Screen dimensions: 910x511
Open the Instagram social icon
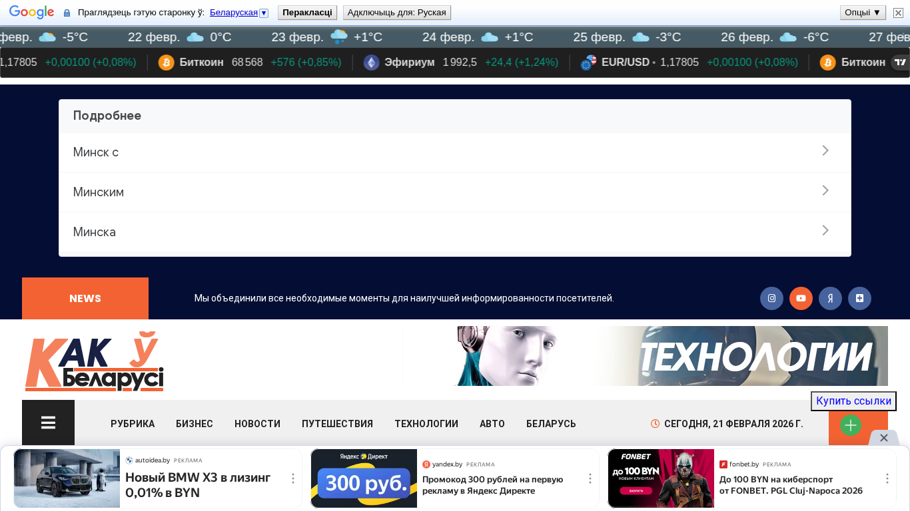[771, 298]
